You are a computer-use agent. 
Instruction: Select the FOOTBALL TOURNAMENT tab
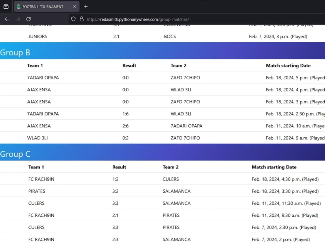tap(46, 6)
